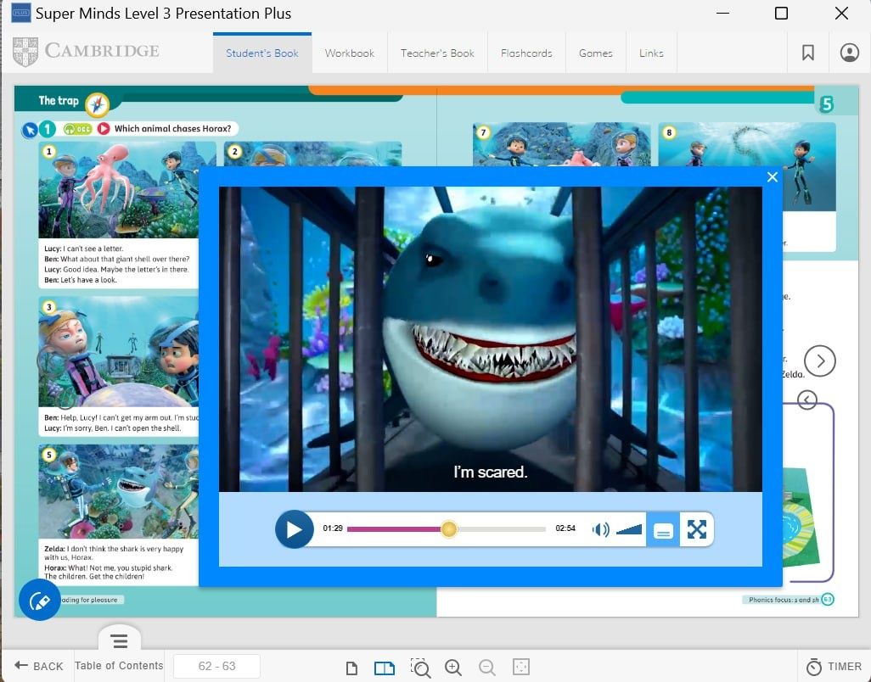Image resolution: width=871 pixels, height=682 pixels.
Task: Open story panel 1 with the octopus
Action: 119,190
